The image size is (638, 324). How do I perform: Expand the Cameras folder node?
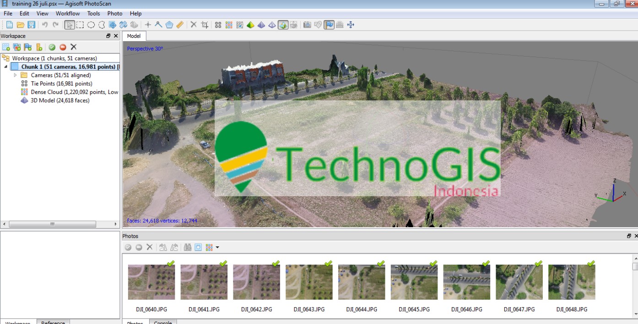pos(15,75)
